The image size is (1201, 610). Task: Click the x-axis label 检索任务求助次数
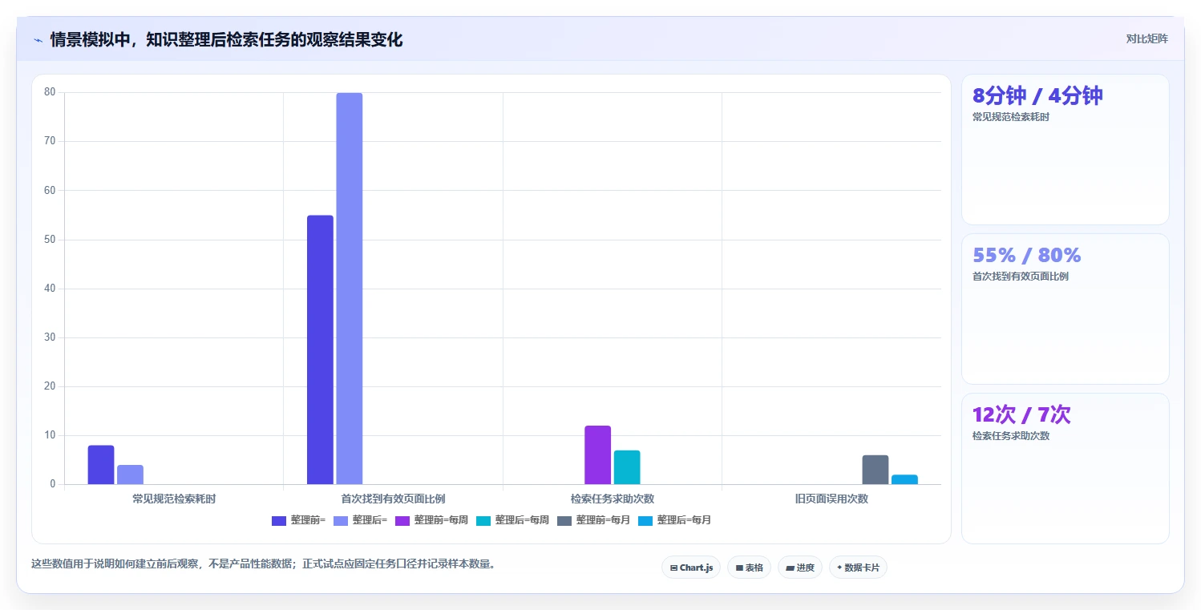click(x=613, y=499)
